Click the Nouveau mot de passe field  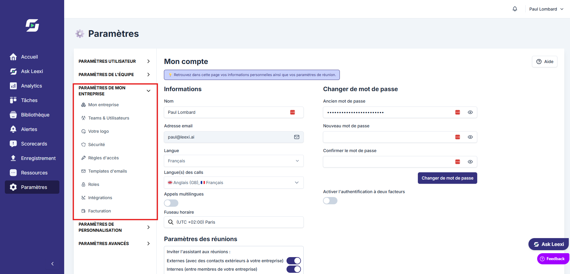coord(400,137)
